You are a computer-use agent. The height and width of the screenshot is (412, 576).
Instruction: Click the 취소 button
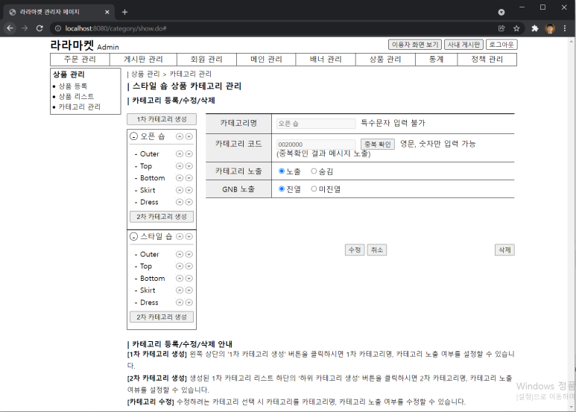377,250
